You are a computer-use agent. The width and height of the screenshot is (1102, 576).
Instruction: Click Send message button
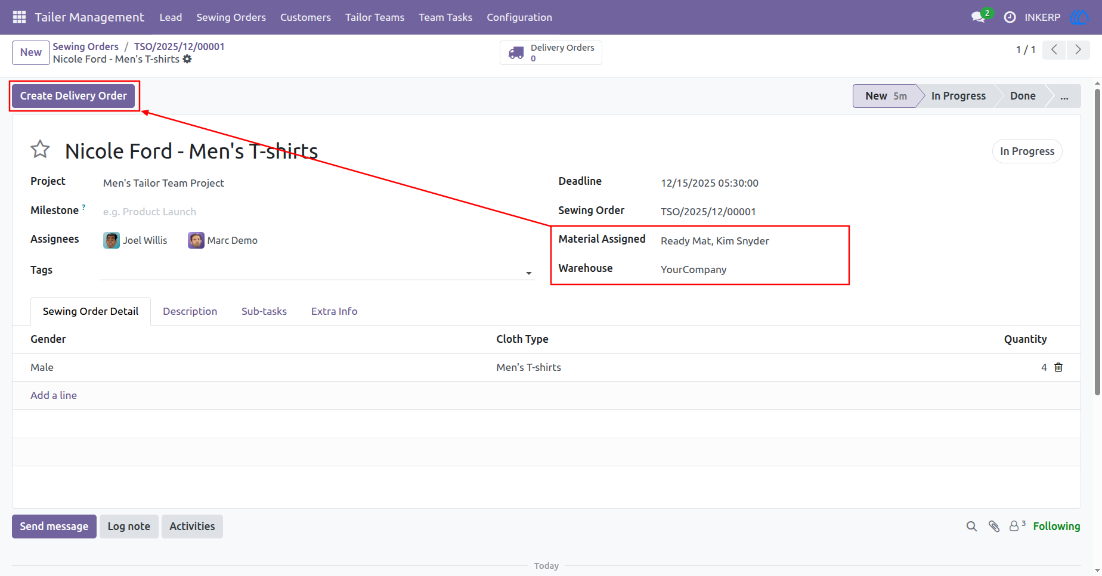pyautogui.click(x=54, y=527)
